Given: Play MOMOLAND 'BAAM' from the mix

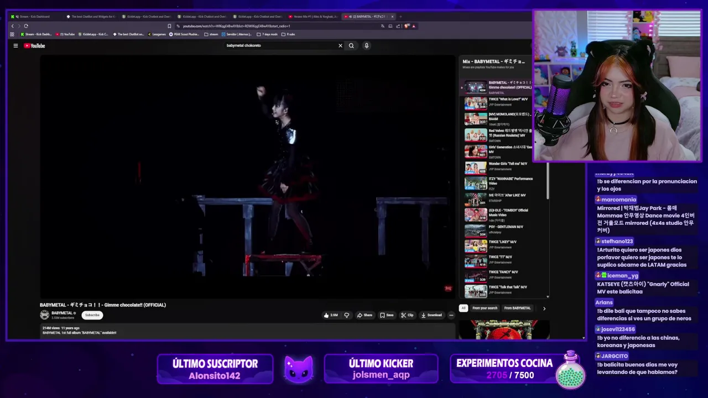Looking at the screenshot, I should coord(498,118).
